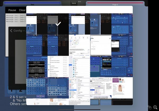Image resolution: width=159 pixels, height=111 pixels.
Task: Pick the Files browser photo with folder icons
Action: point(79,66)
